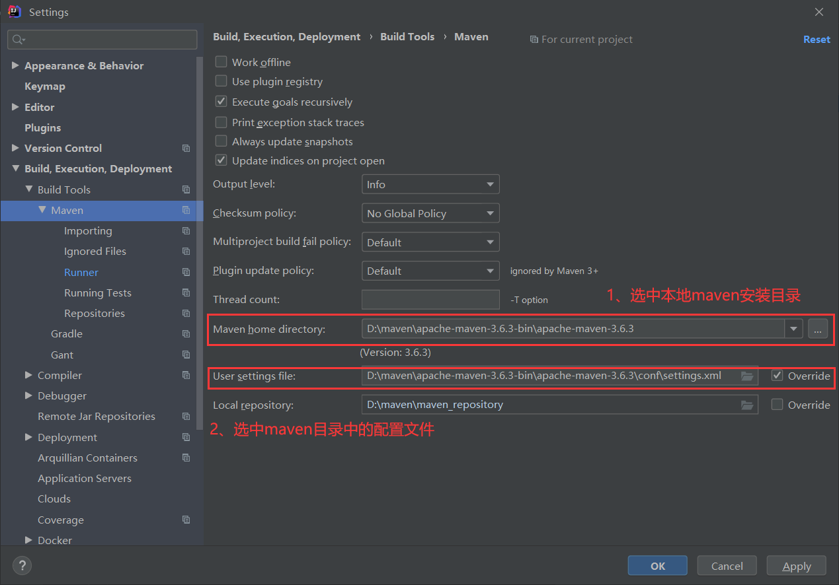The image size is (839, 585).
Task: Click project-level icon beside Build Tools
Action: [186, 189]
